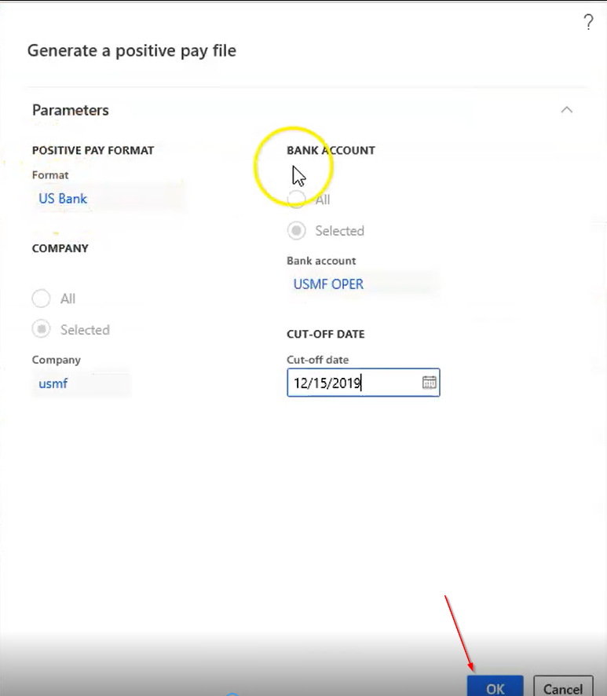Click the BANK ACCOUNT group heading
The height and width of the screenshot is (696, 607).
click(x=331, y=150)
